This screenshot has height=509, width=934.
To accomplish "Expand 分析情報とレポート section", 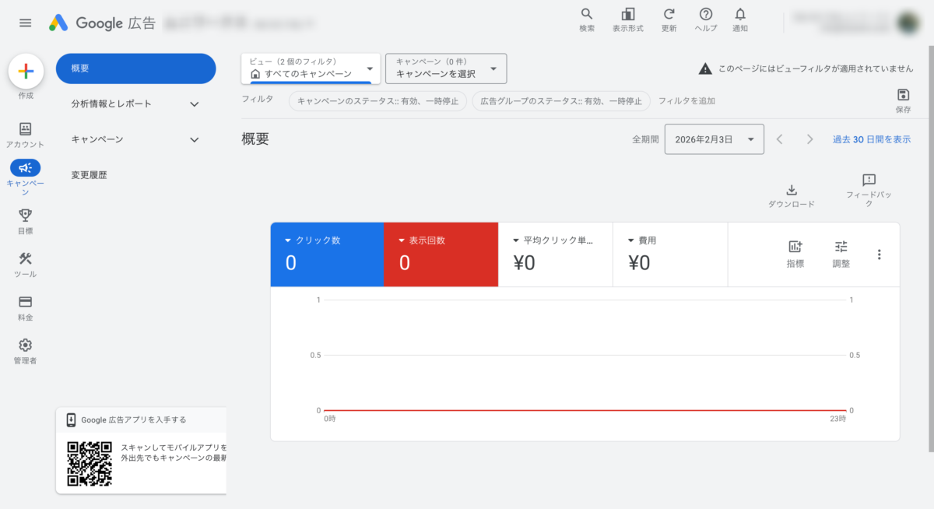I will 195,104.
